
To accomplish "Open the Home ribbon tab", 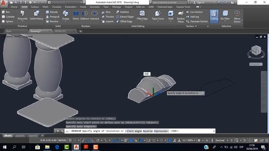I will tap(14, 7).
